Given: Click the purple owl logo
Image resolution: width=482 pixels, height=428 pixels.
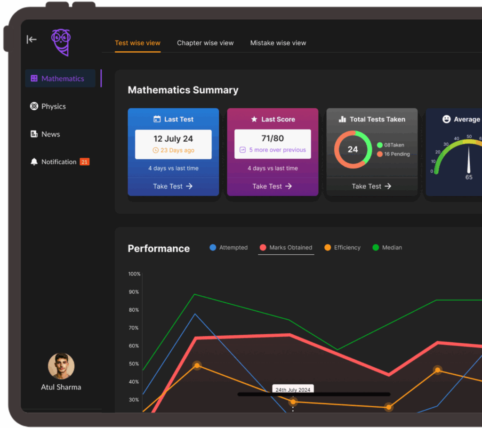Looking at the screenshot, I should tap(61, 42).
